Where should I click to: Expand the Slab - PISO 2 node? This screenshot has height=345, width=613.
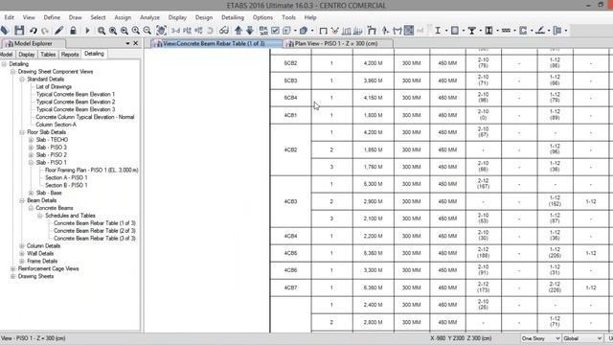click(x=31, y=155)
